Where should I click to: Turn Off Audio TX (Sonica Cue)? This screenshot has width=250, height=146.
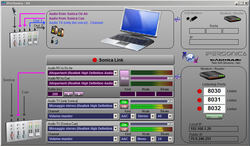(124, 129)
